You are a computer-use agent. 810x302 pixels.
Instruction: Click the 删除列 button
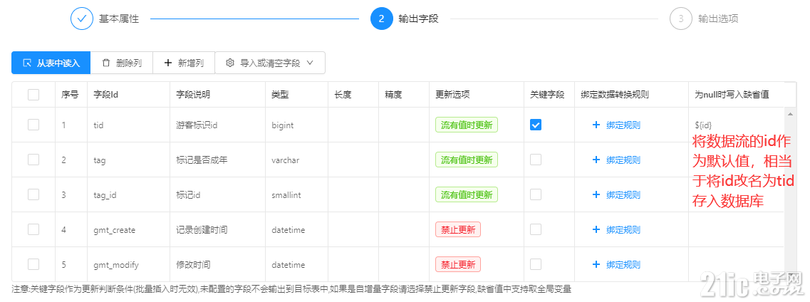click(121, 63)
